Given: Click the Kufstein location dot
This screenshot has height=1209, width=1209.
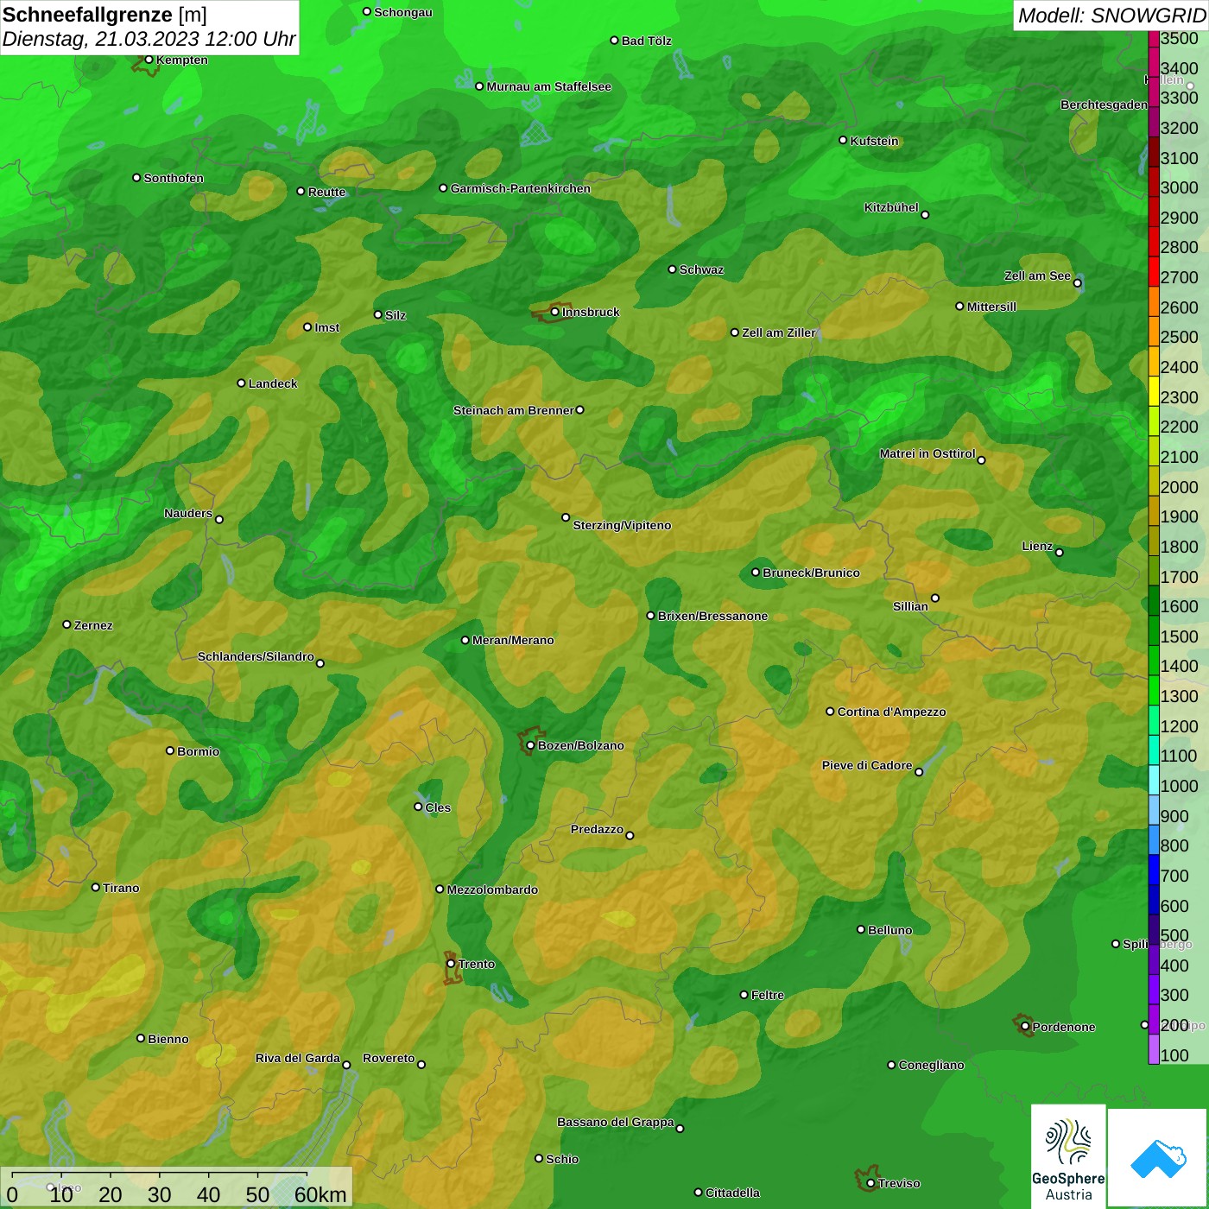Looking at the screenshot, I should pyautogui.click(x=843, y=140).
